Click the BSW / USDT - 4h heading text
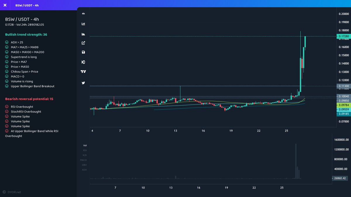The height and width of the screenshot is (197, 351). point(22,19)
